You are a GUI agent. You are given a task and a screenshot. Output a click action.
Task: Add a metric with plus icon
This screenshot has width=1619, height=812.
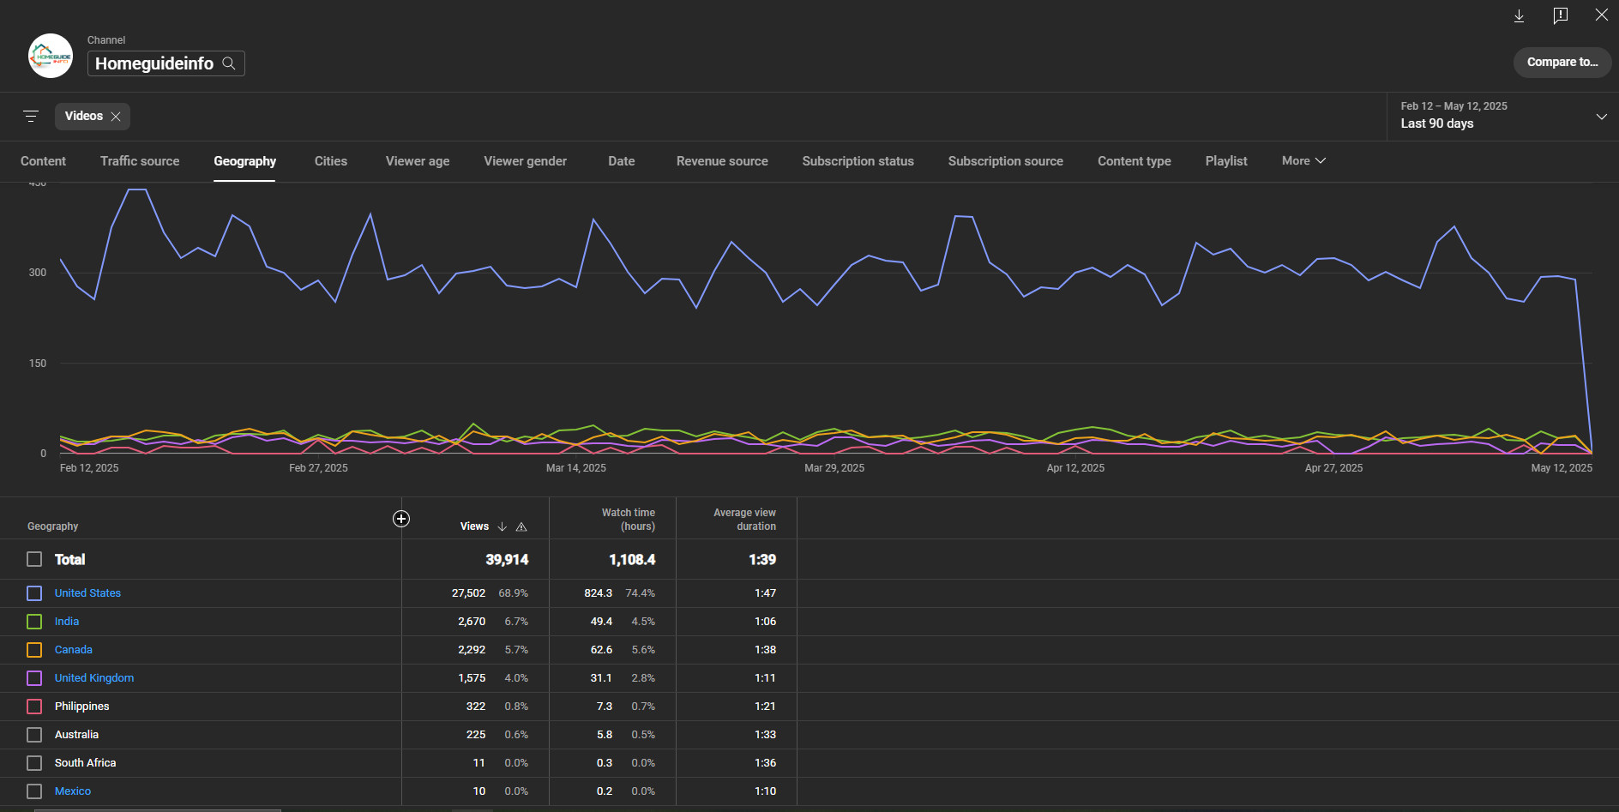click(x=400, y=519)
